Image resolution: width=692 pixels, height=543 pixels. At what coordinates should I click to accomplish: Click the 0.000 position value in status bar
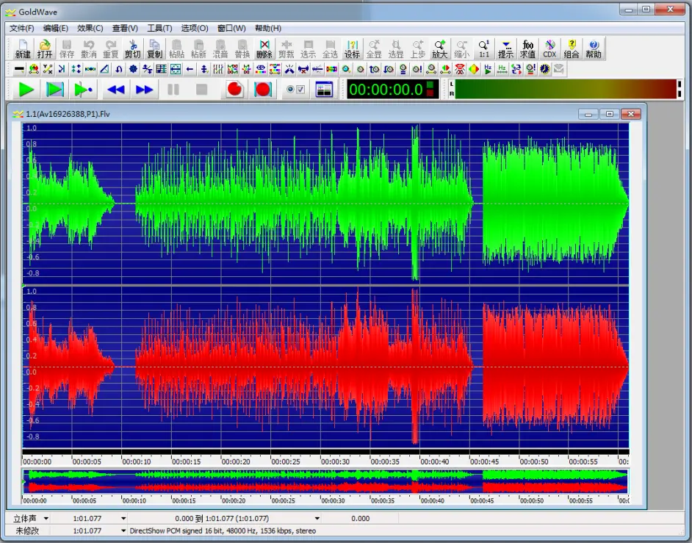(361, 519)
